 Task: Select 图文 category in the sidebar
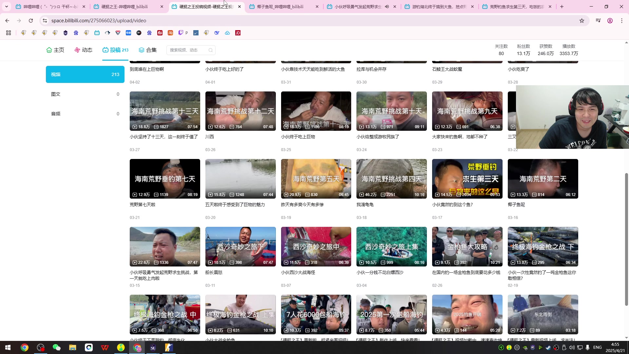85,94
